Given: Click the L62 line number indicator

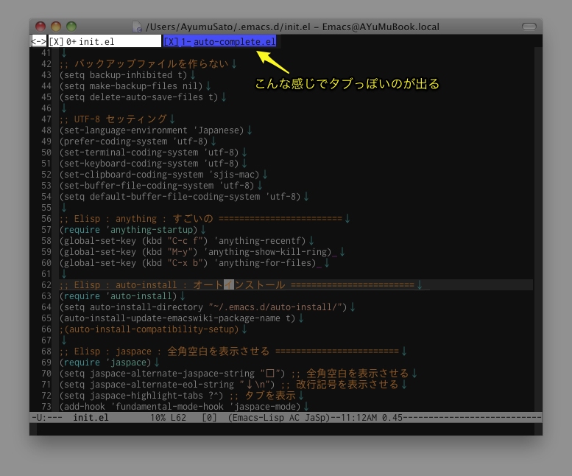Looking at the screenshot, I should (179, 418).
